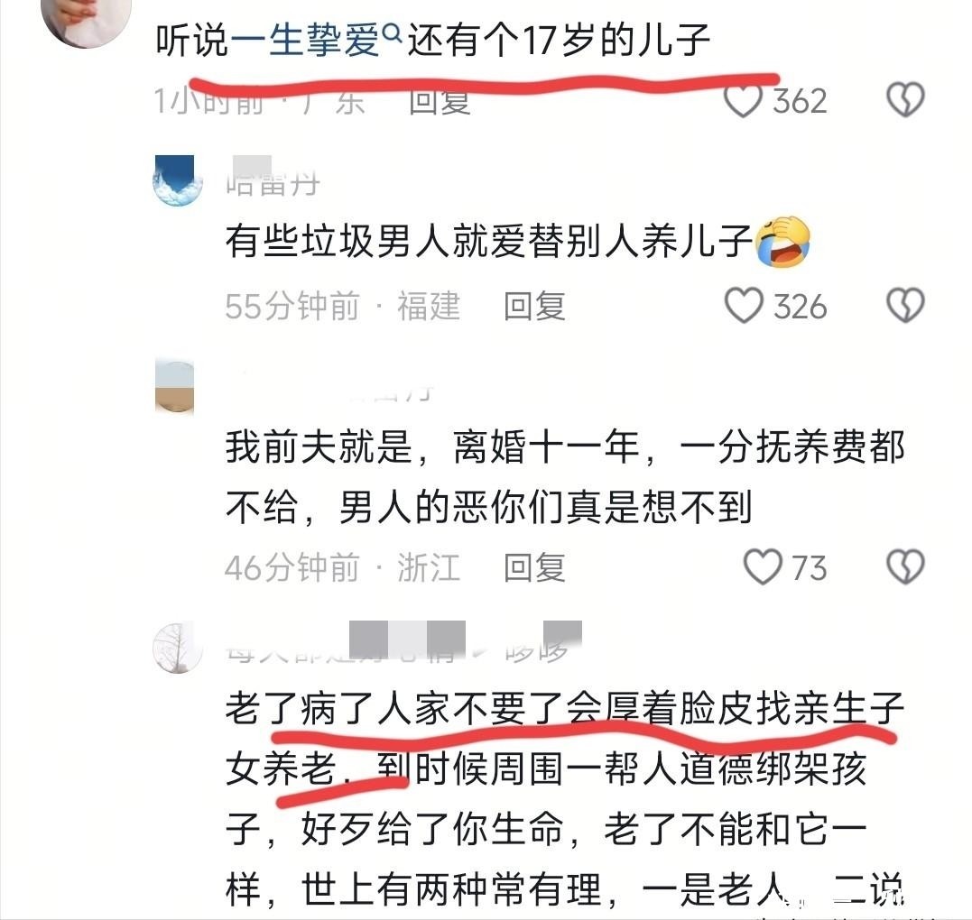Select the 老了病了人家不要了 comment text
972x920 pixels.
point(565,799)
